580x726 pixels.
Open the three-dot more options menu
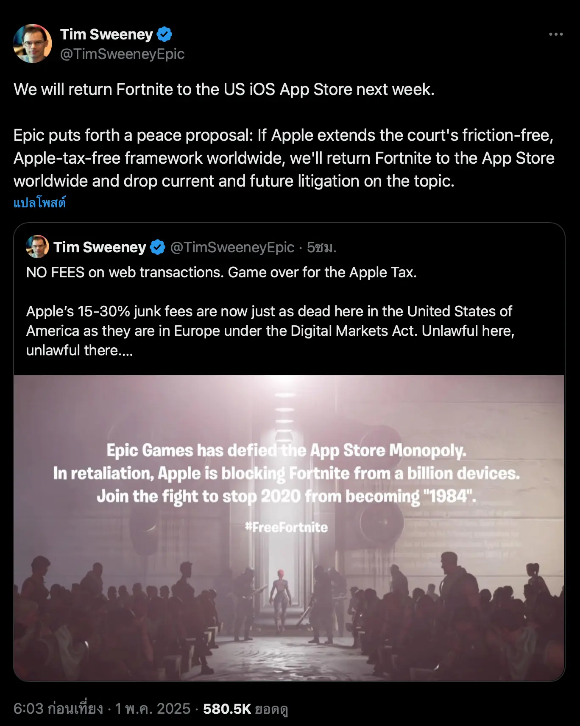click(x=555, y=34)
